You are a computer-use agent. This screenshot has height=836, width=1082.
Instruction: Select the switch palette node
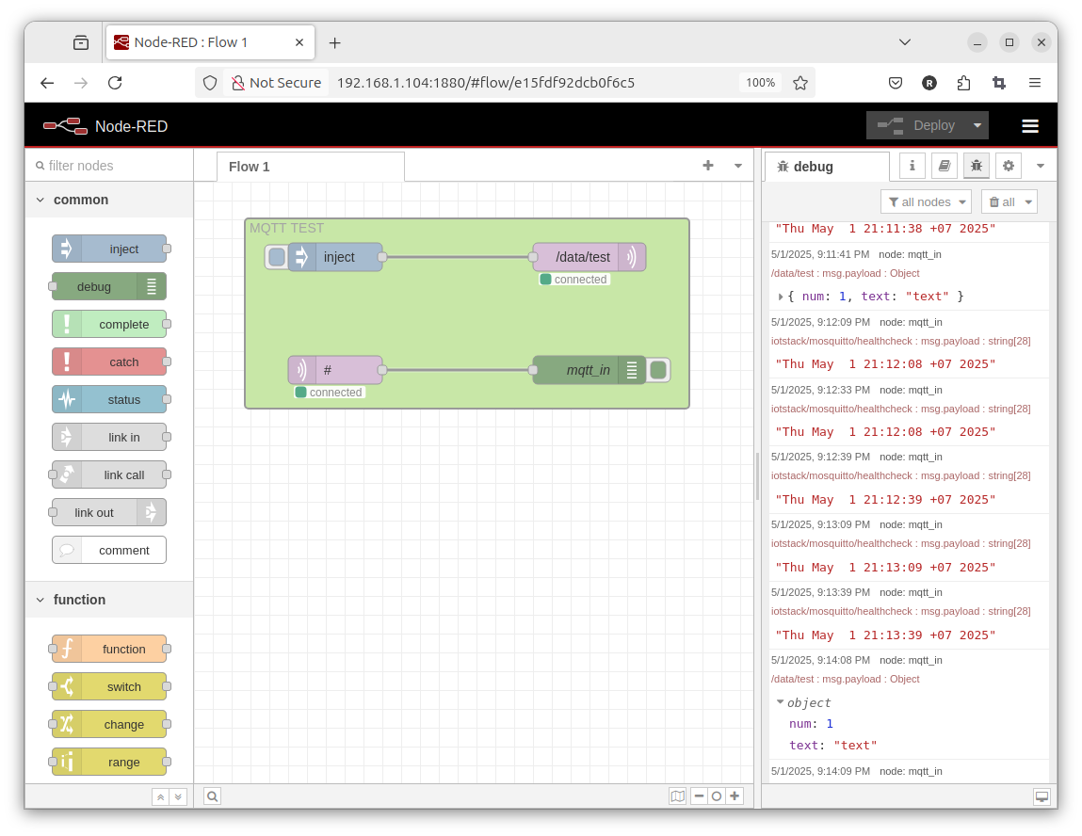click(109, 686)
